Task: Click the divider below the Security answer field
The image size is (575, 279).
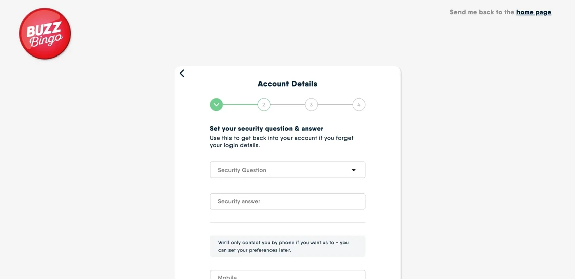Action: click(287, 222)
